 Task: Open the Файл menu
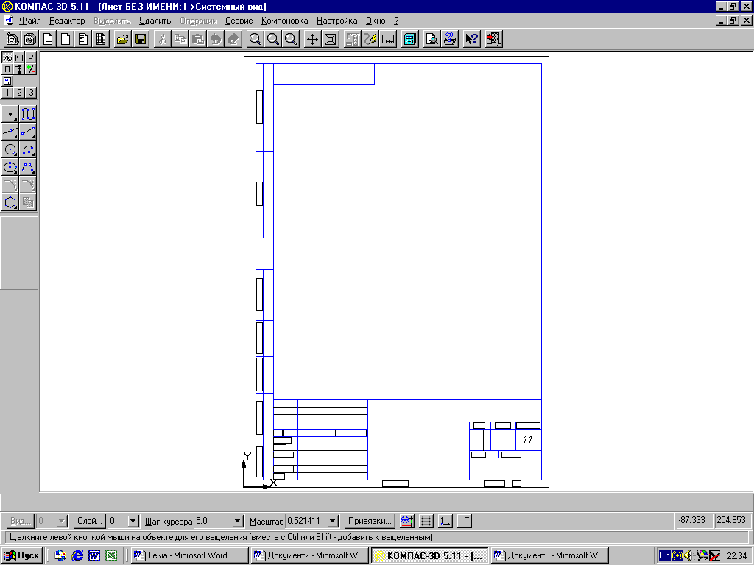(29, 21)
